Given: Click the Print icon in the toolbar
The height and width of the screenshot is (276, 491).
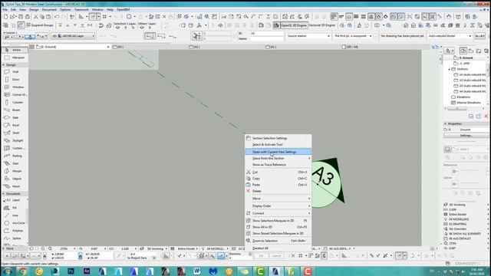Looking at the screenshot, I should point(28,17).
